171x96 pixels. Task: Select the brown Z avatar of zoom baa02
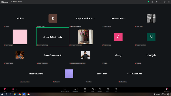(x=53, y=18)
